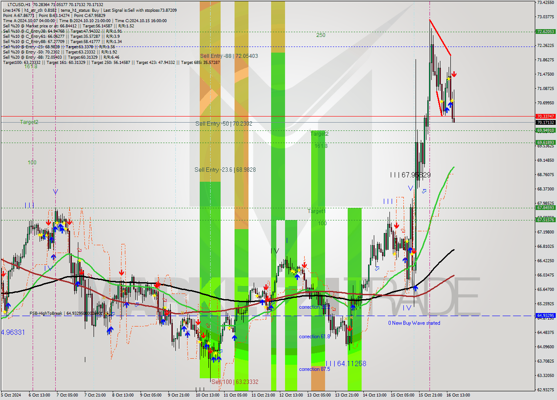Select the 'correction 87.5' label
The height and width of the screenshot is (400, 557).
(x=315, y=369)
